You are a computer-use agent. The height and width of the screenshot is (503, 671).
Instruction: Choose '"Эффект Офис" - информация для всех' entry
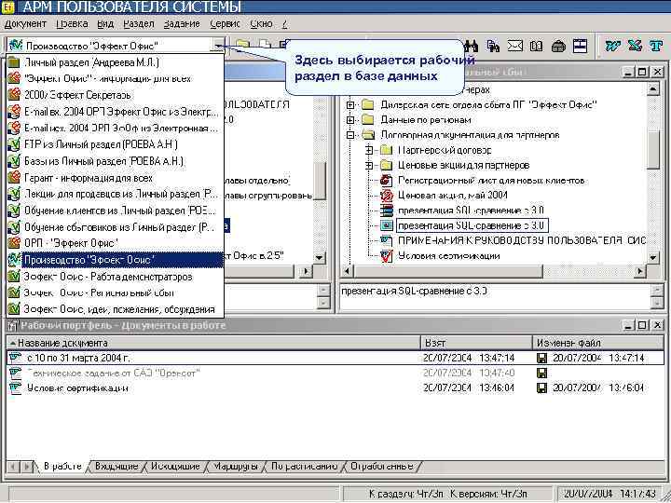click(x=115, y=78)
